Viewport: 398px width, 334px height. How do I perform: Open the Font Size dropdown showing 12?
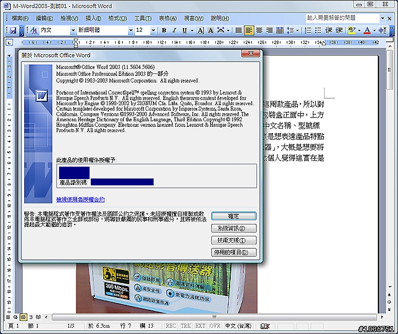pos(153,30)
